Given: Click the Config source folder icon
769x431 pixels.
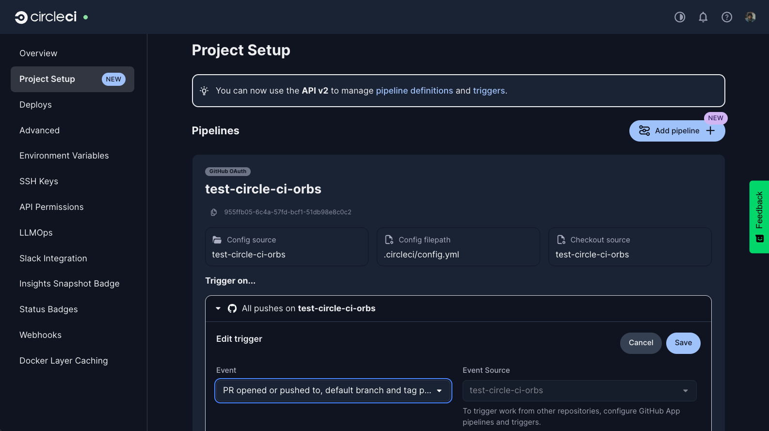Looking at the screenshot, I should [217, 239].
